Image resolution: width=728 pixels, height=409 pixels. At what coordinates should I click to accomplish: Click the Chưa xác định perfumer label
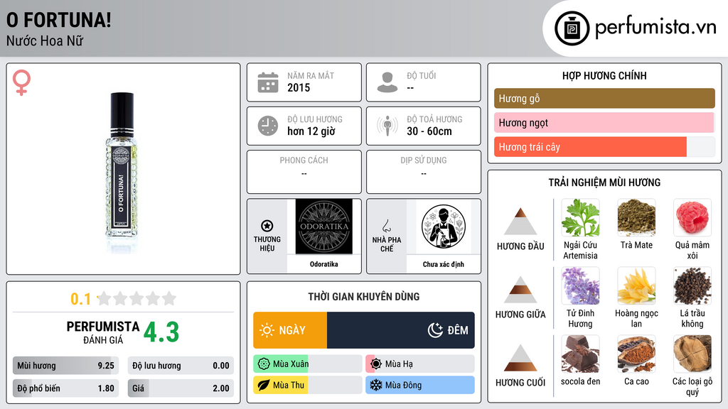(444, 264)
